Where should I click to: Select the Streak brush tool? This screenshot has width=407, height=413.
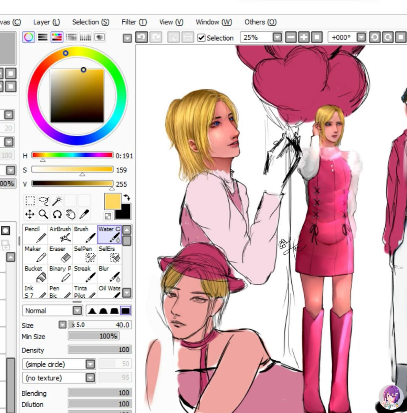pos(85,274)
